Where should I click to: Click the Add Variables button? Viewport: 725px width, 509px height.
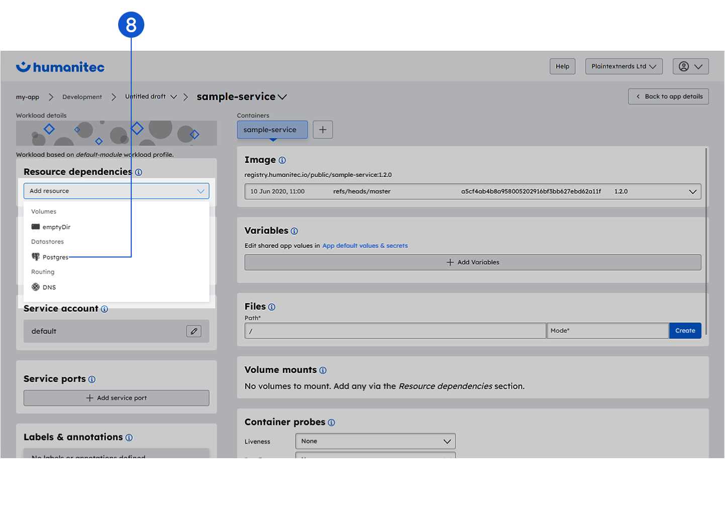[x=473, y=262]
